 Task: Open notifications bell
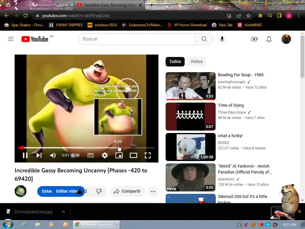[269, 39]
